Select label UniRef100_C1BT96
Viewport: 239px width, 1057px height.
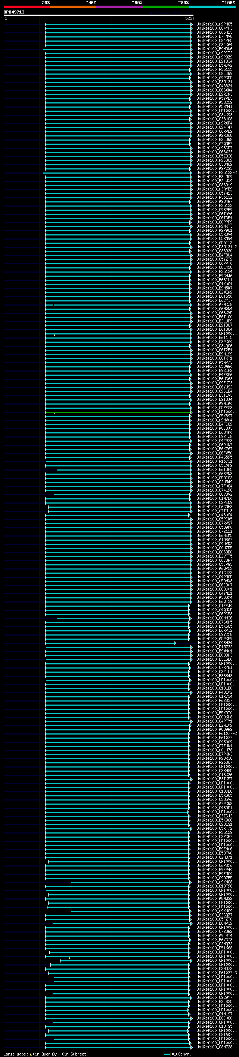point(214,886)
